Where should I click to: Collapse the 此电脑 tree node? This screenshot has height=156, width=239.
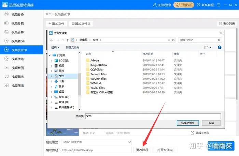[x=50, y=55]
